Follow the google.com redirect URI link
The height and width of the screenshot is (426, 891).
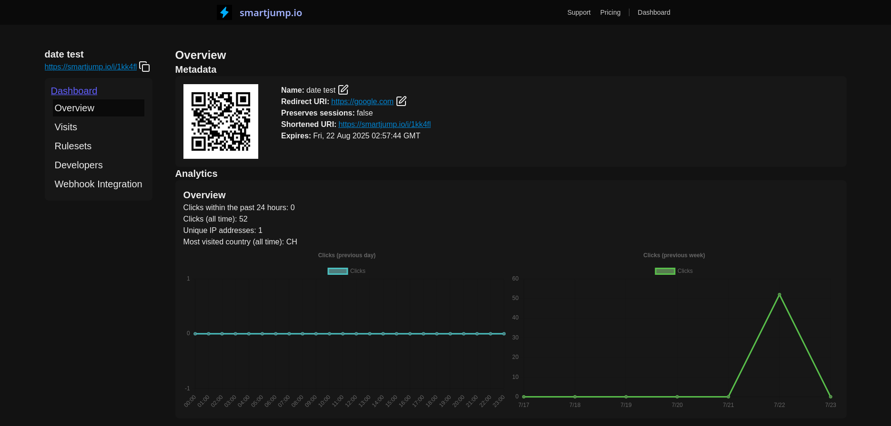pyautogui.click(x=362, y=101)
